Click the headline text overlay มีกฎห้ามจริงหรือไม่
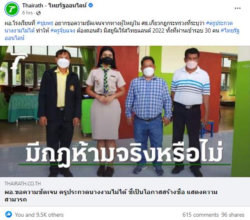This screenshot has height=220, width=250. tap(124, 153)
